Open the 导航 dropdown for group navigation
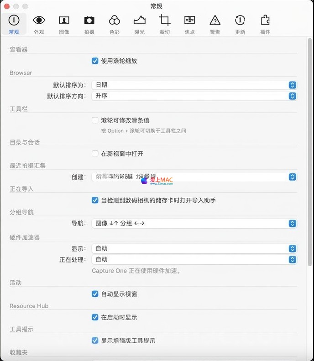The height and width of the screenshot is (361, 314). [x=194, y=223]
